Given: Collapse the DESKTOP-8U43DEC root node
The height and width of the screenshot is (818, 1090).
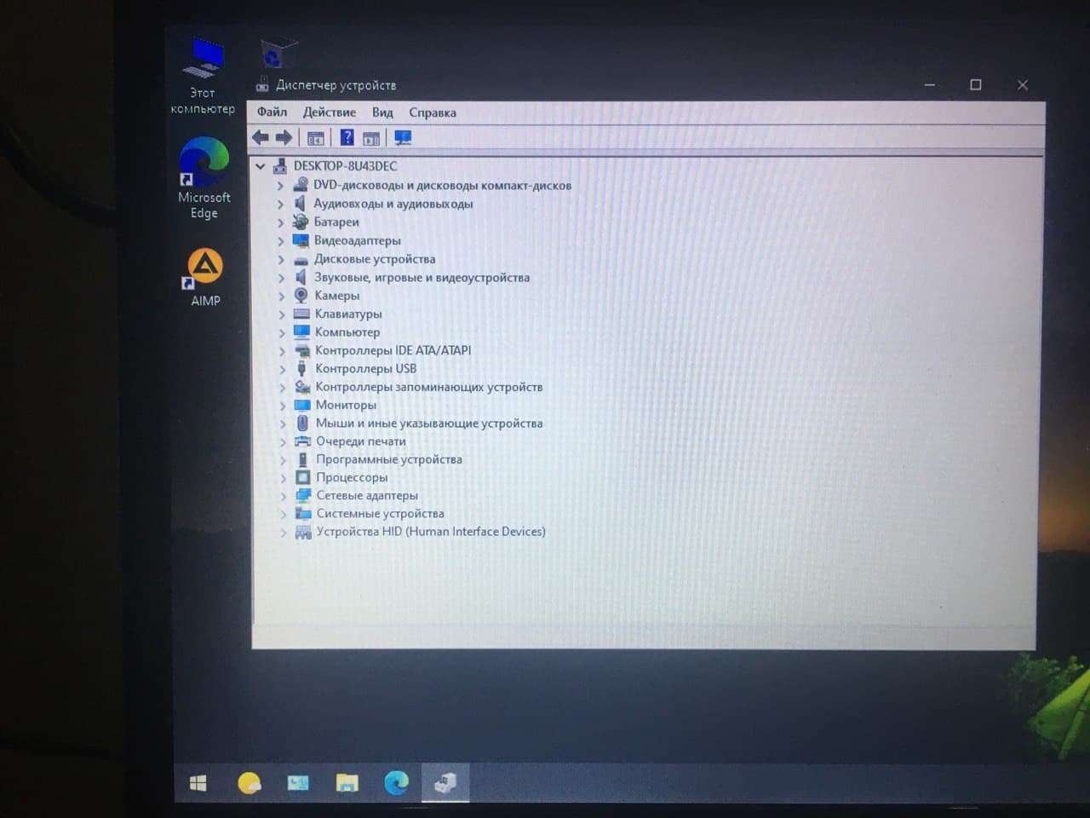Looking at the screenshot, I should [x=261, y=166].
